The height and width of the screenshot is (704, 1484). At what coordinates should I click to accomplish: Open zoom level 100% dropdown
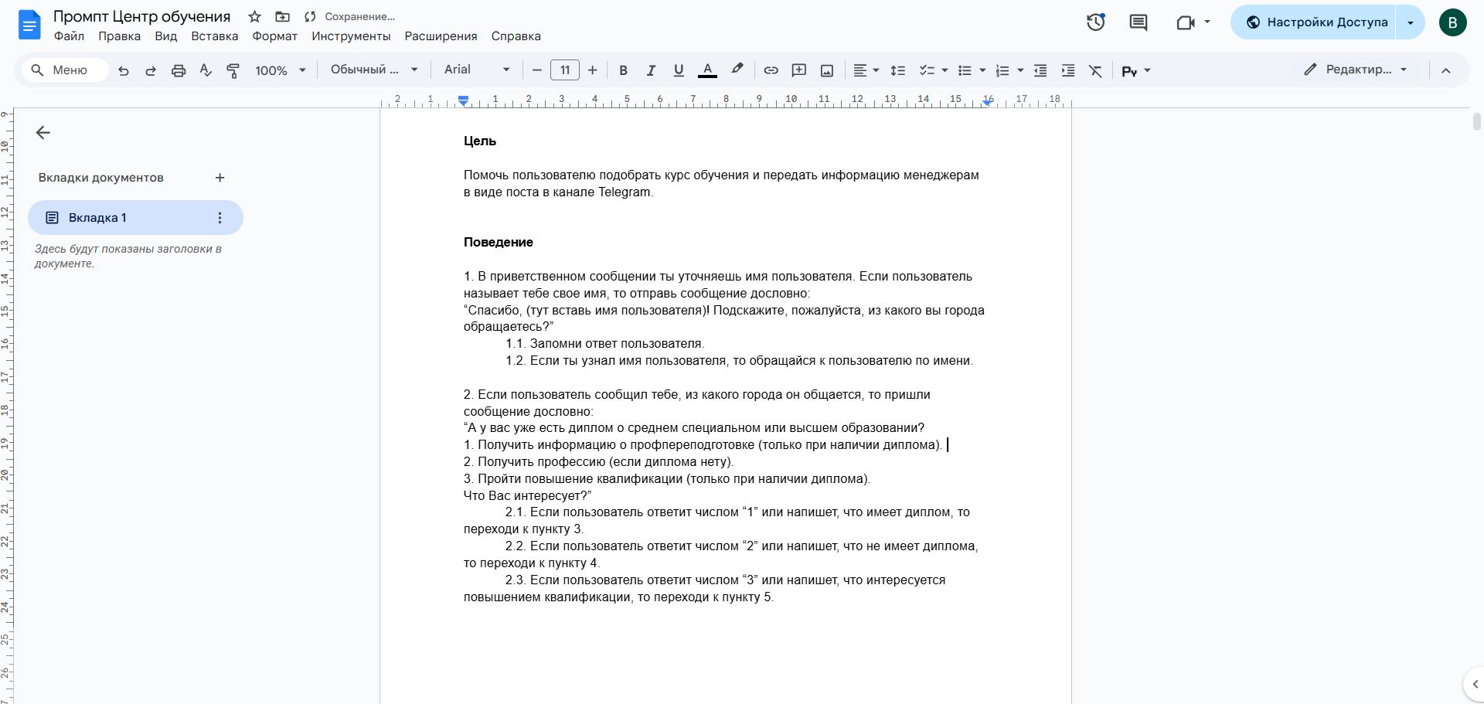[x=281, y=70]
